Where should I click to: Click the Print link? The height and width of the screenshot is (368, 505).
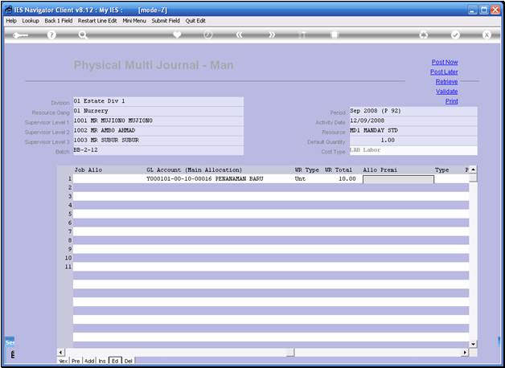coord(452,101)
